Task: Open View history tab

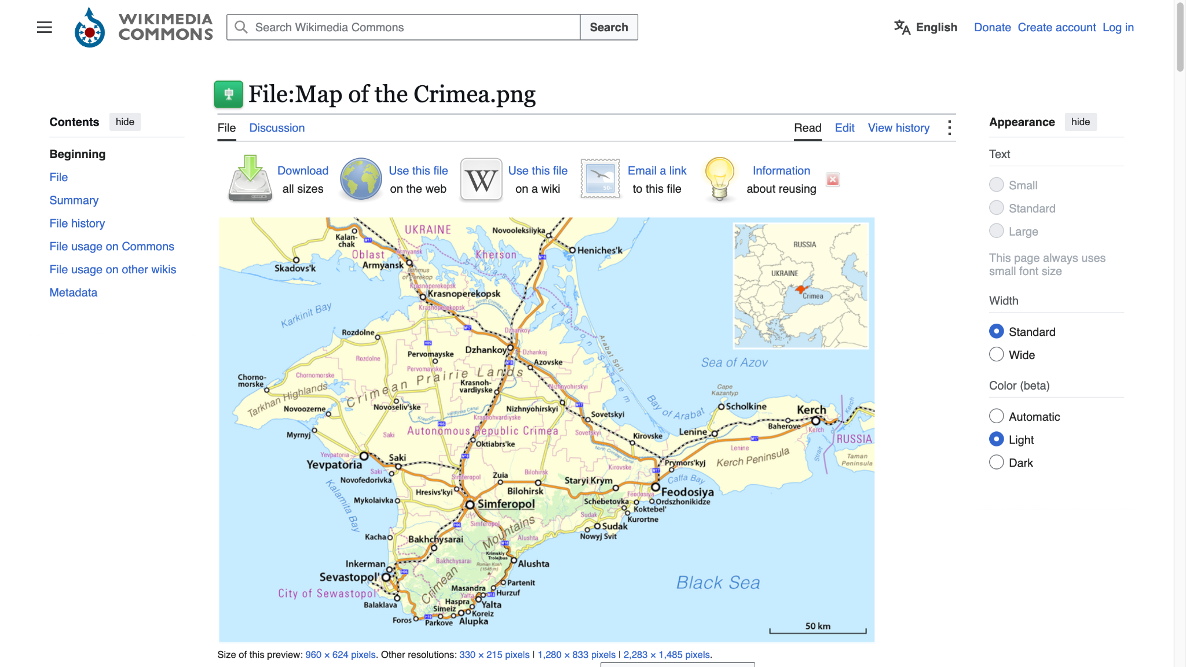Action: [x=898, y=128]
